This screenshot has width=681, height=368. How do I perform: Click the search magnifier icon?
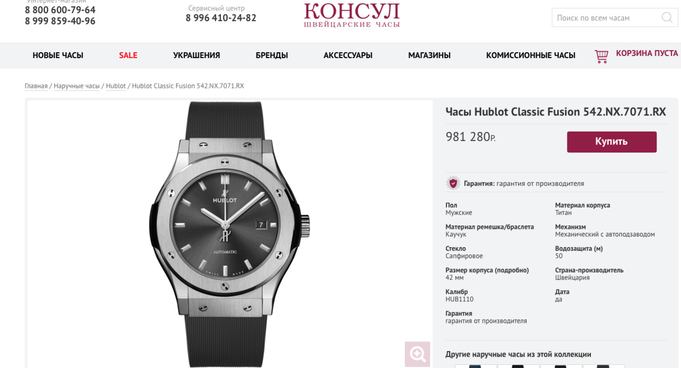tap(667, 18)
